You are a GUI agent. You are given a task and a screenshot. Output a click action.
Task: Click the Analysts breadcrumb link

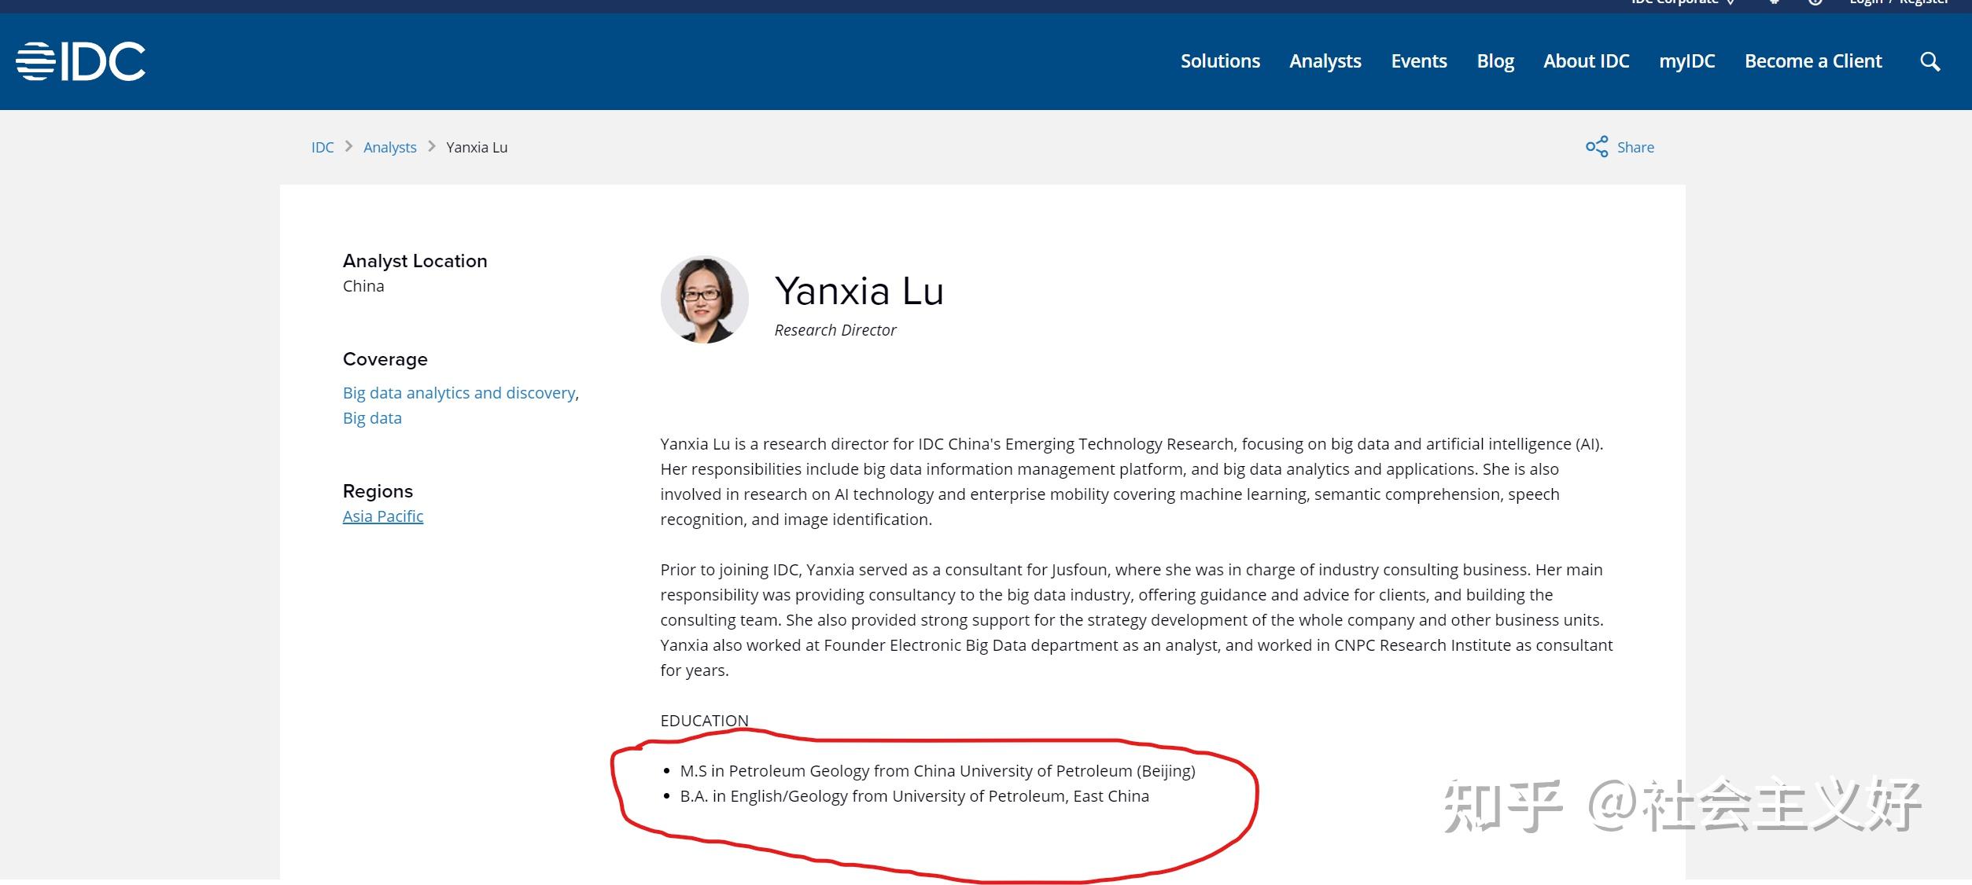coord(390,148)
